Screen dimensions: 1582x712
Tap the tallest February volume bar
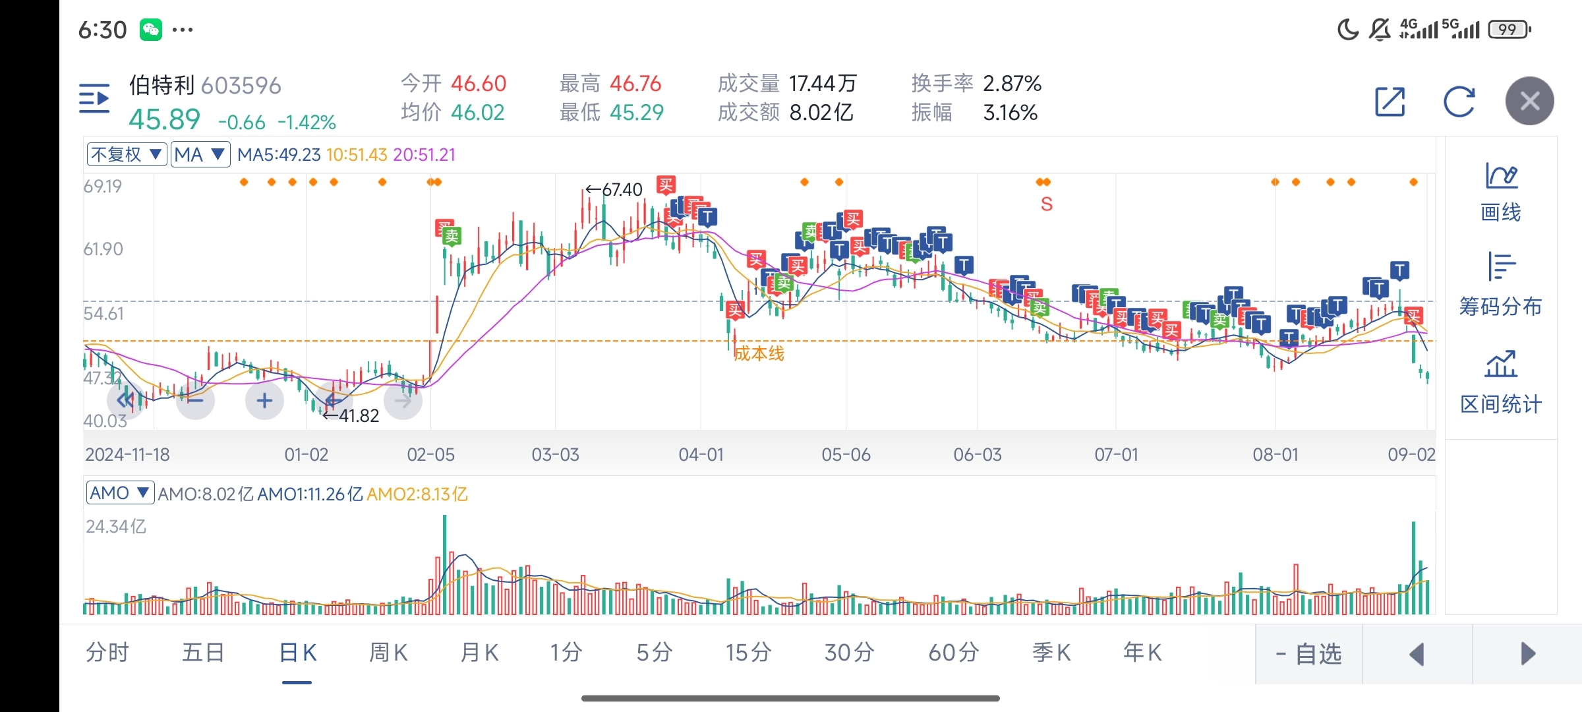coord(445,564)
